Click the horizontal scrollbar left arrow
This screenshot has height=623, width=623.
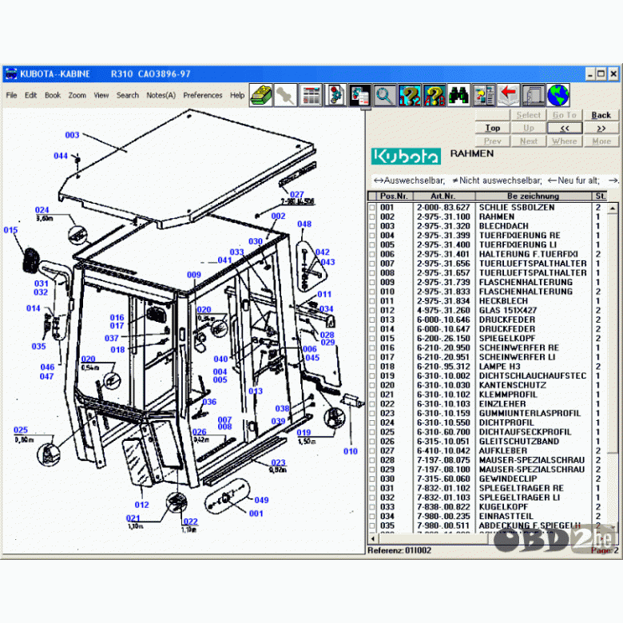coord(373,539)
